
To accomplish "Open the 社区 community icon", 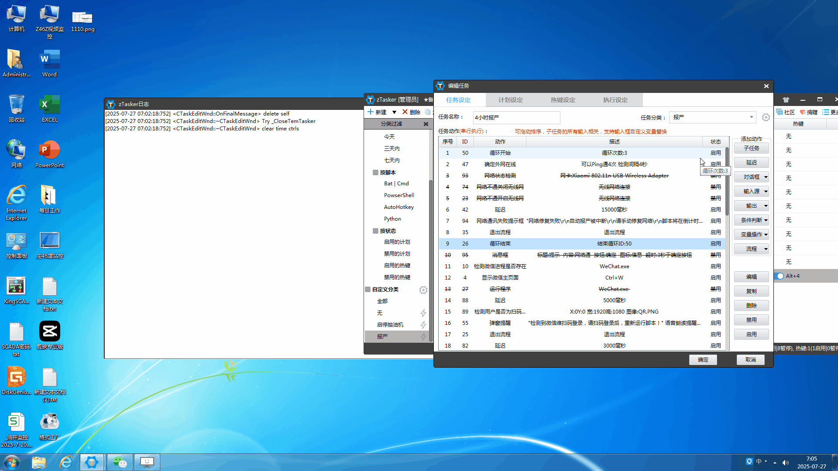I will coord(780,112).
